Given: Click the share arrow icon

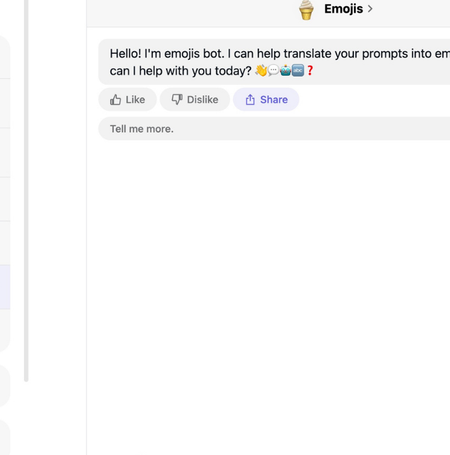Looking at the screenshot, I should [x=250, y=100].
